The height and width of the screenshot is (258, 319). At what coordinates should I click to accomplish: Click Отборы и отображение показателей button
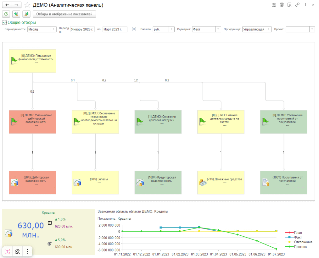coord(64,14)
